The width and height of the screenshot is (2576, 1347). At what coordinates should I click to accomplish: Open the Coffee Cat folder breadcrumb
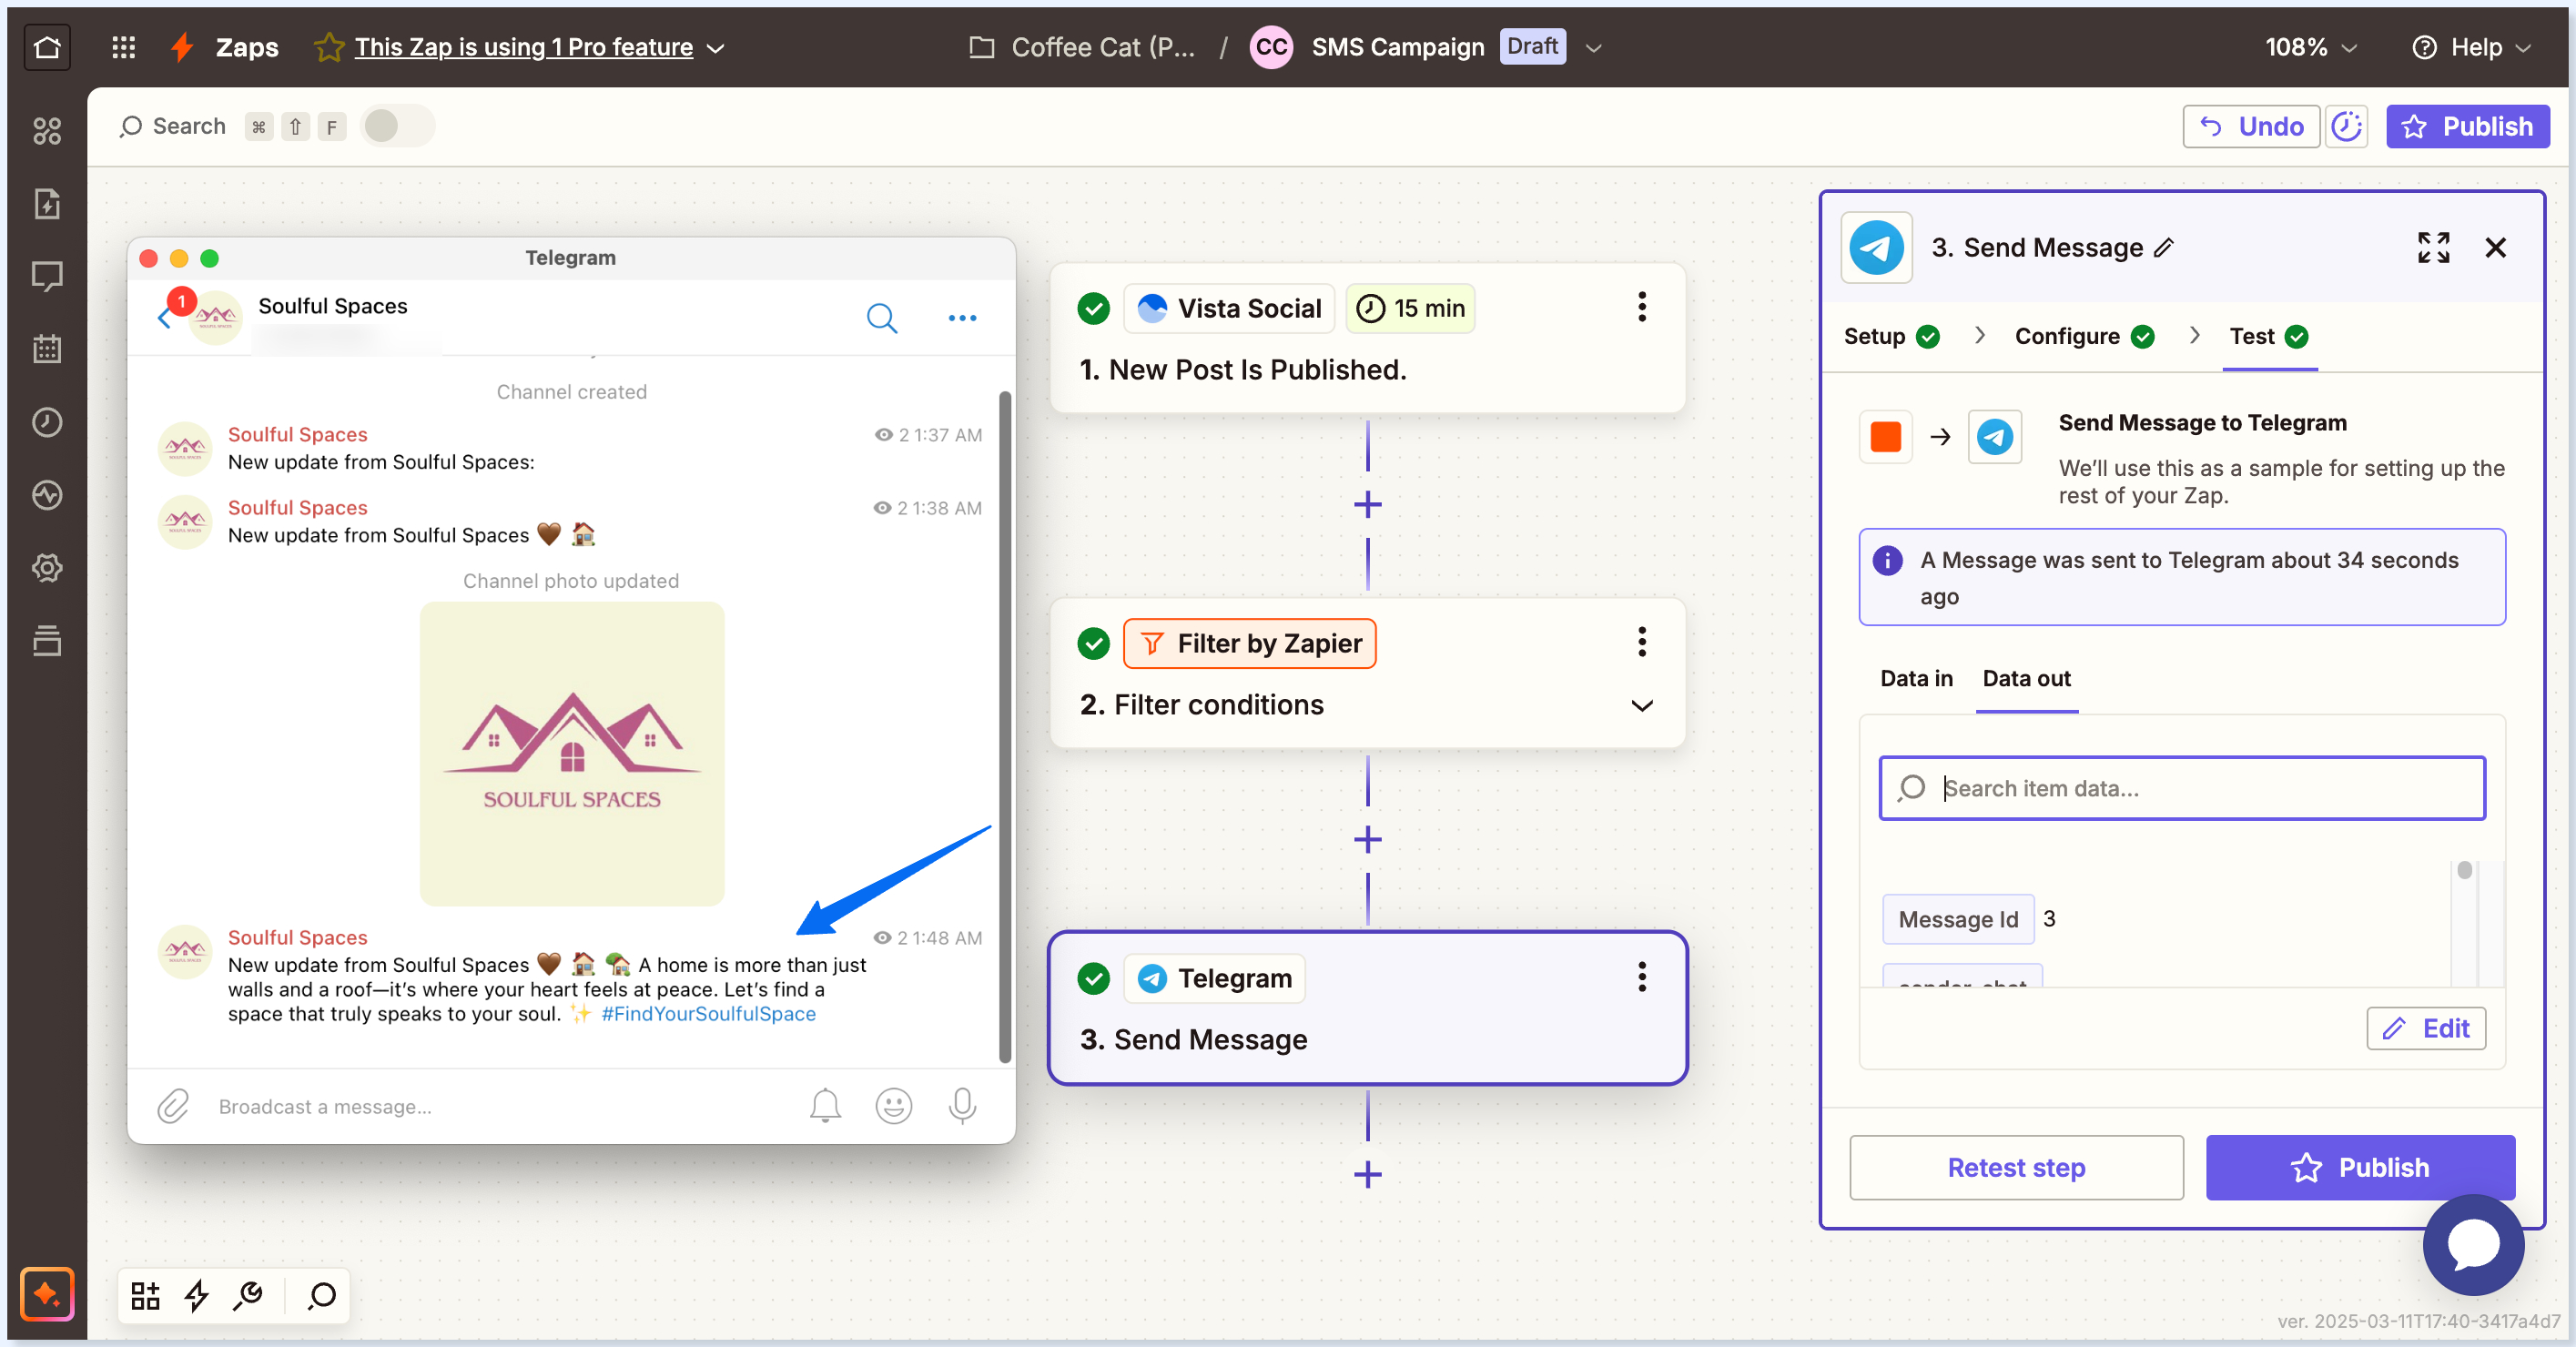(1082, 47)
